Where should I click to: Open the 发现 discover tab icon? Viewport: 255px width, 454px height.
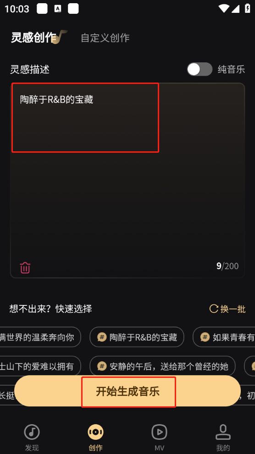32,432
